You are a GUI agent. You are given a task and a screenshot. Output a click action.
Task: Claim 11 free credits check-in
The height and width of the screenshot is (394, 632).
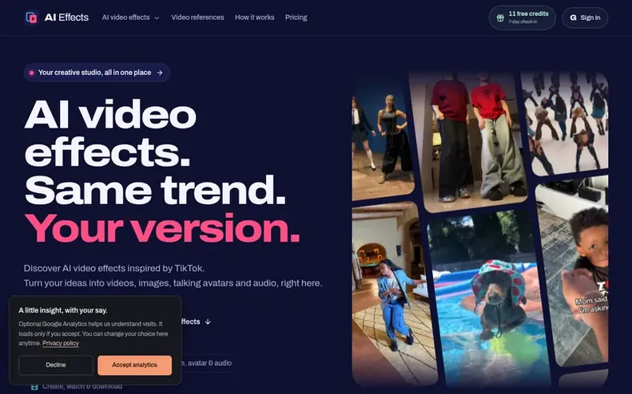tap(522, 18)
